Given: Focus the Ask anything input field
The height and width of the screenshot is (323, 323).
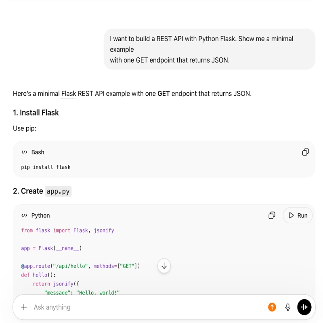Looking at the screenshot, I should click(148, 307).
